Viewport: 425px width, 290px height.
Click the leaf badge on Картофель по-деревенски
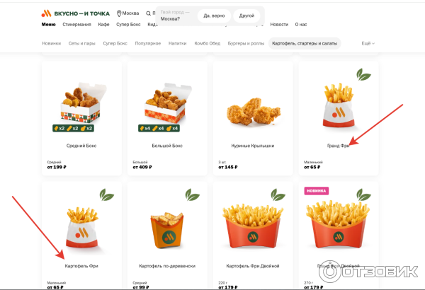coord(193,195)
